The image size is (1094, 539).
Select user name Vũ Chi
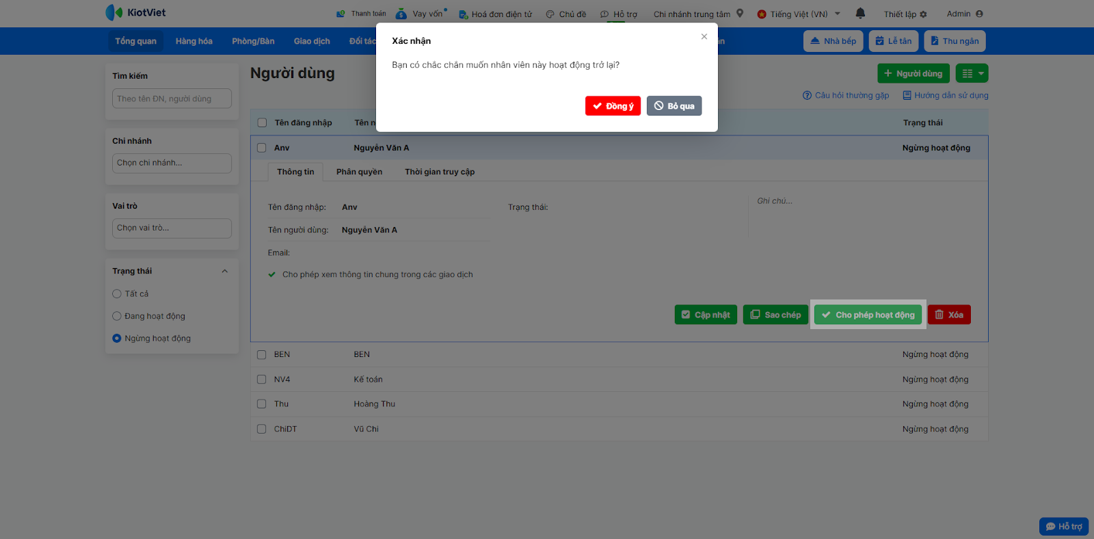(x=366, y=429)
